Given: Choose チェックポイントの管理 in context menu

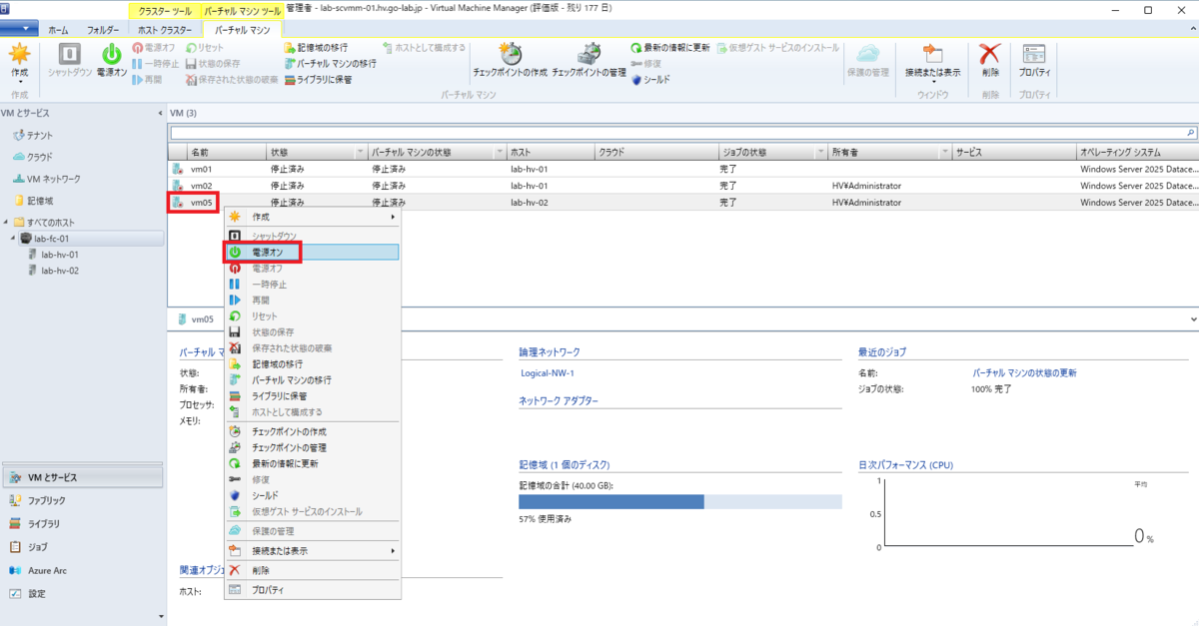Looking at the screenshot, I should click(x=312, y=447).
